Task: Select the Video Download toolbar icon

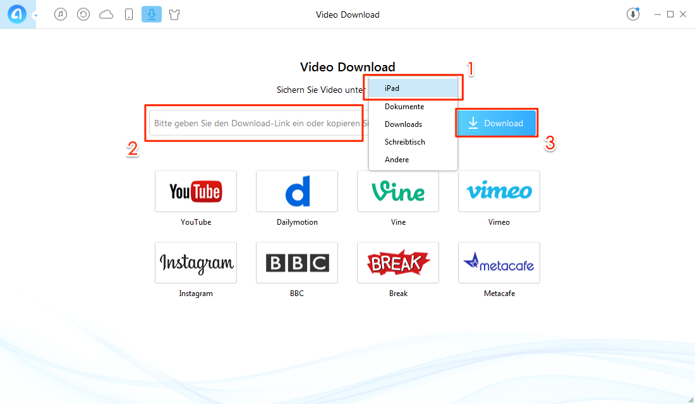Action: [x=152, y=15]
